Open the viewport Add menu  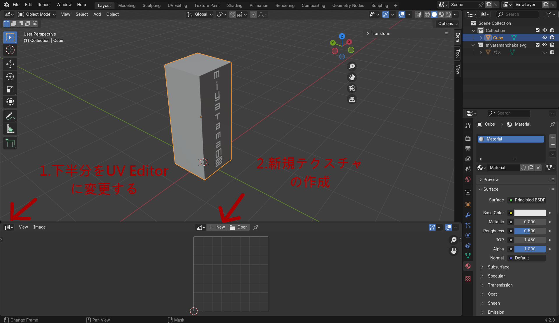coord(97,14)
